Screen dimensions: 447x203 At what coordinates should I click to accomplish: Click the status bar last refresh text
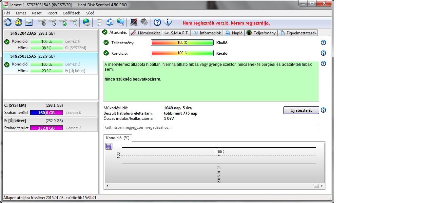[50, 198]
